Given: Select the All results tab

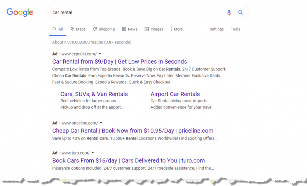Looking at the screenshot, I should click(58, 29).
